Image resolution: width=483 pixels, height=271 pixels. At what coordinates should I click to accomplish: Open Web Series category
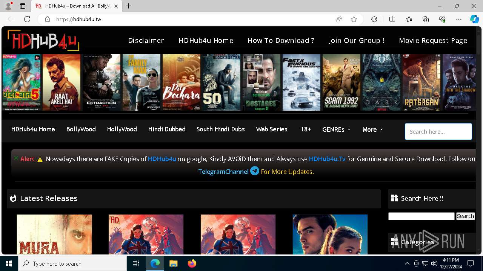[x=272, y=129]
